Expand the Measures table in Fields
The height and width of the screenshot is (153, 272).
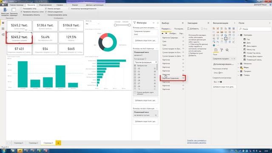click(x=239, y=68)
